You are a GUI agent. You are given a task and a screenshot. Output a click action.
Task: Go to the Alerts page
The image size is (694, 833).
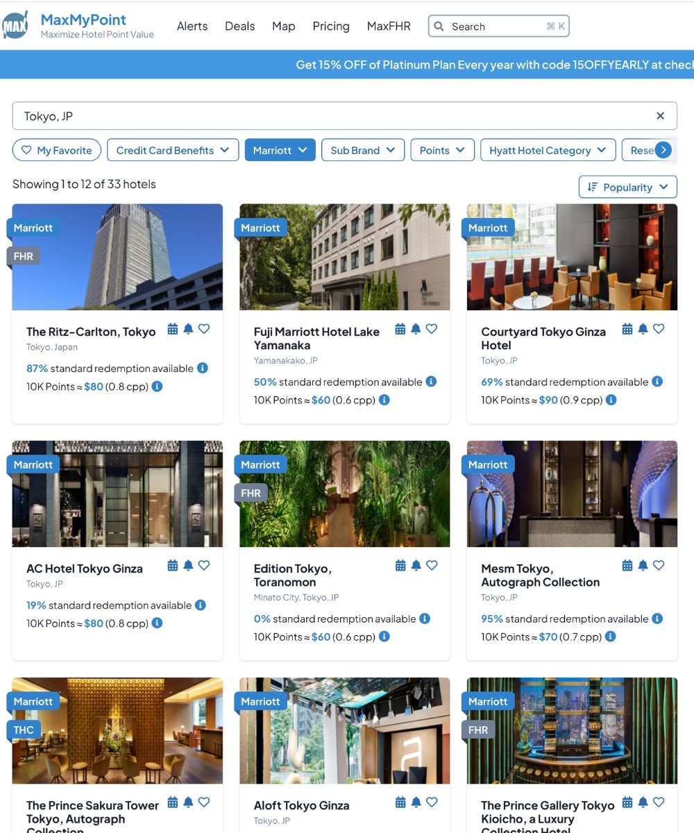pos(192,26)
